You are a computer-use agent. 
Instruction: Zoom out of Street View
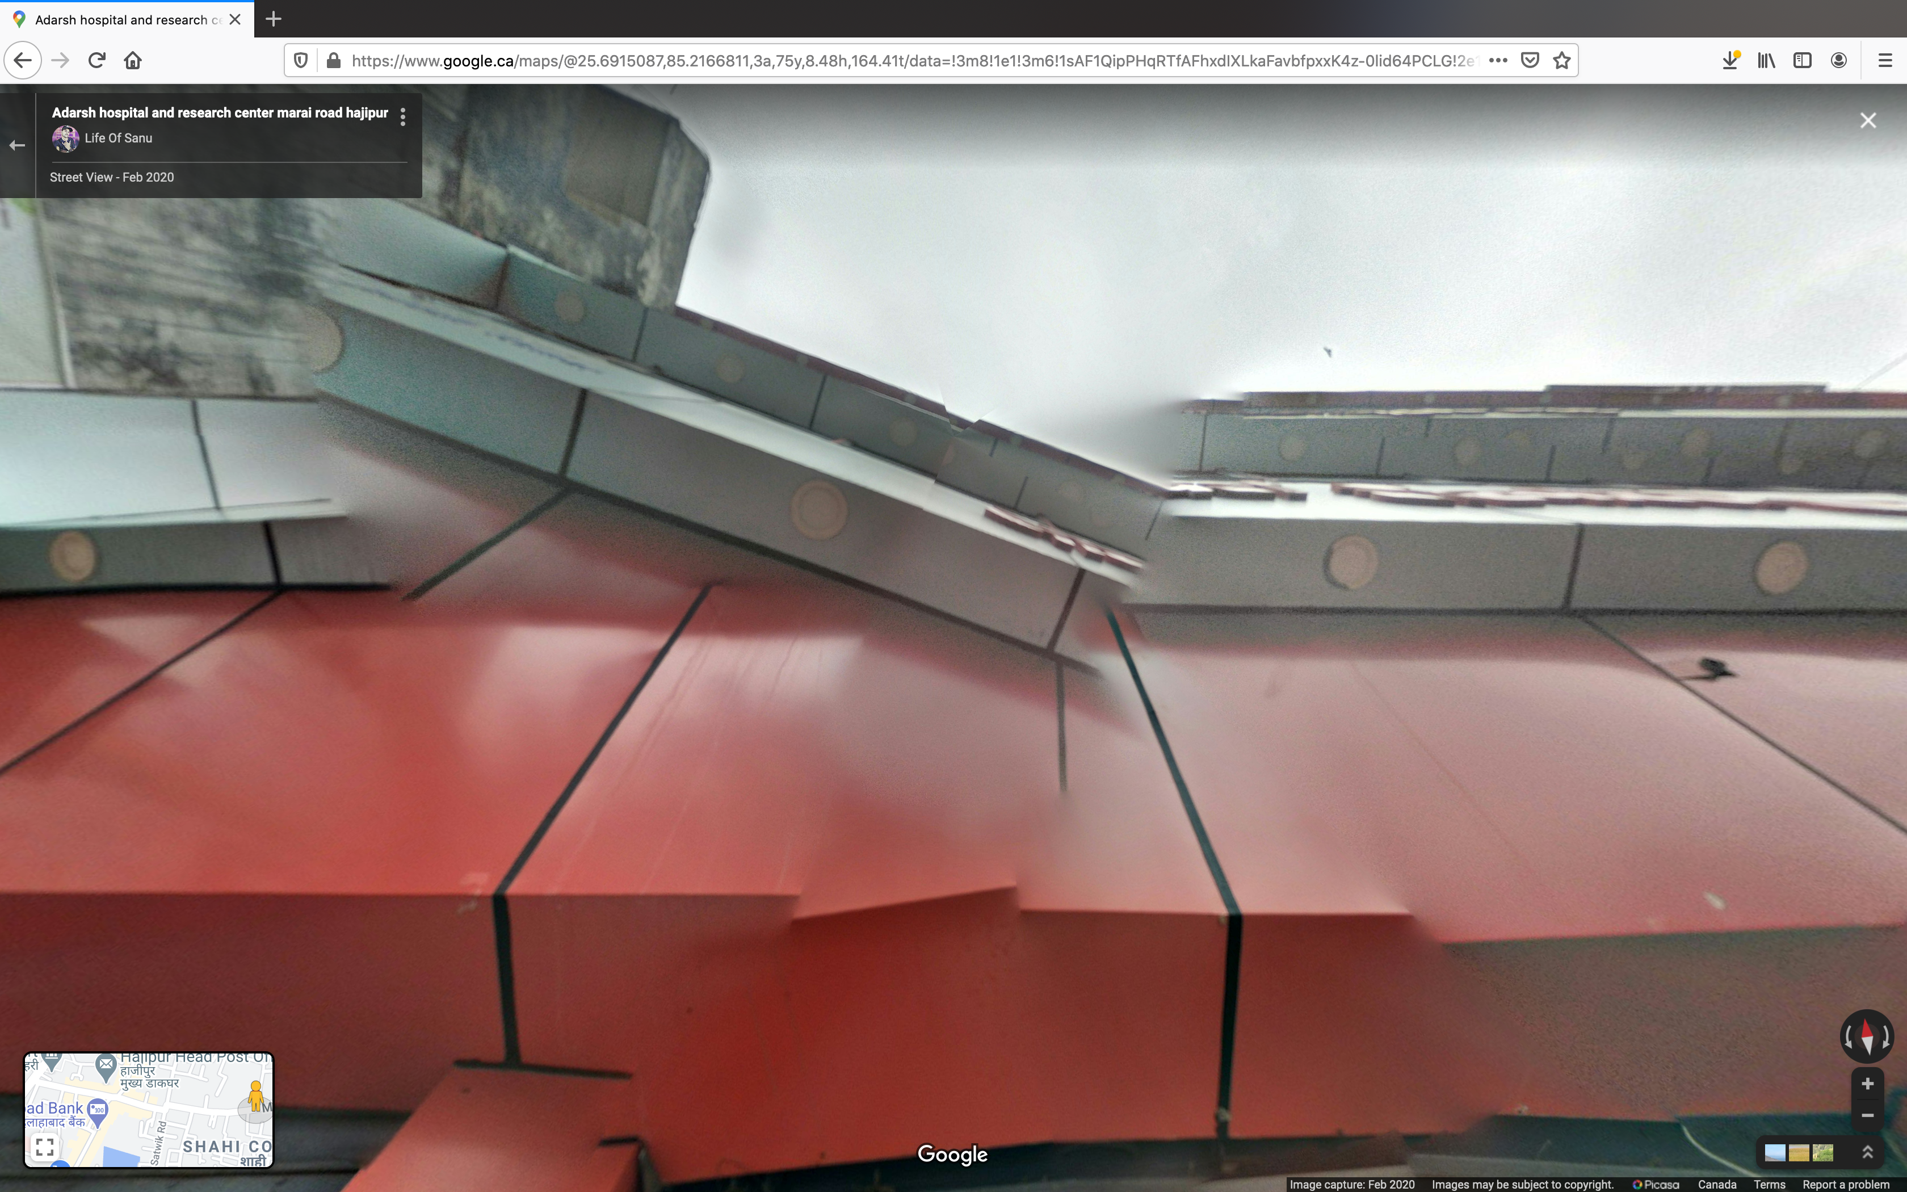[1867, 1115]
